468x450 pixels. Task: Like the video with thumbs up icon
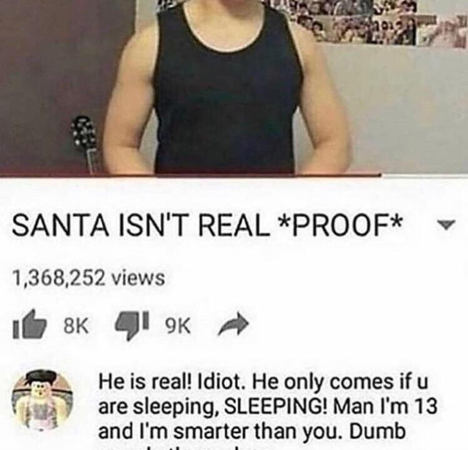tap(29, 326)
